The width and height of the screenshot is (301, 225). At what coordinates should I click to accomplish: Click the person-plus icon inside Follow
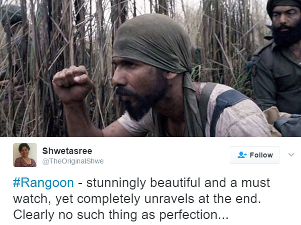click(242, 155)
